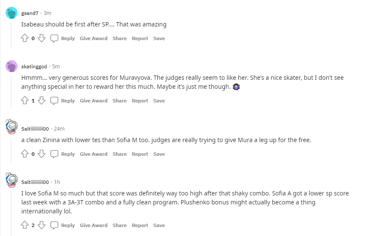The height and width of the screenshot is (236, 369).
Task: Reply to skatinggod's comment
Action: 63,101
